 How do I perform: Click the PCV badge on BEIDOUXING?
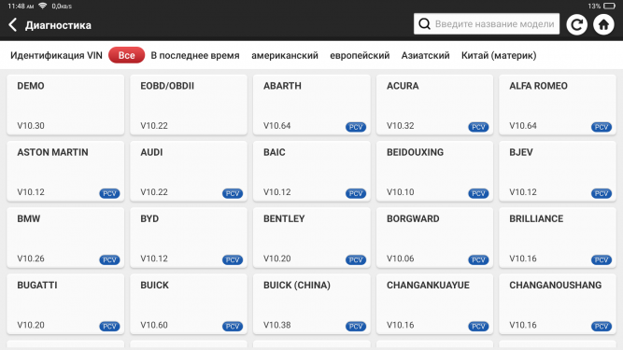point(478,193)
